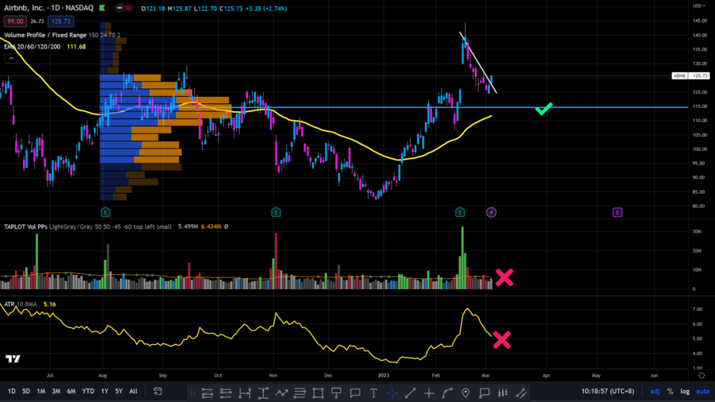Switch to the YTD time range
This screenshot has height=402, width=715.
tap(88, 392)
